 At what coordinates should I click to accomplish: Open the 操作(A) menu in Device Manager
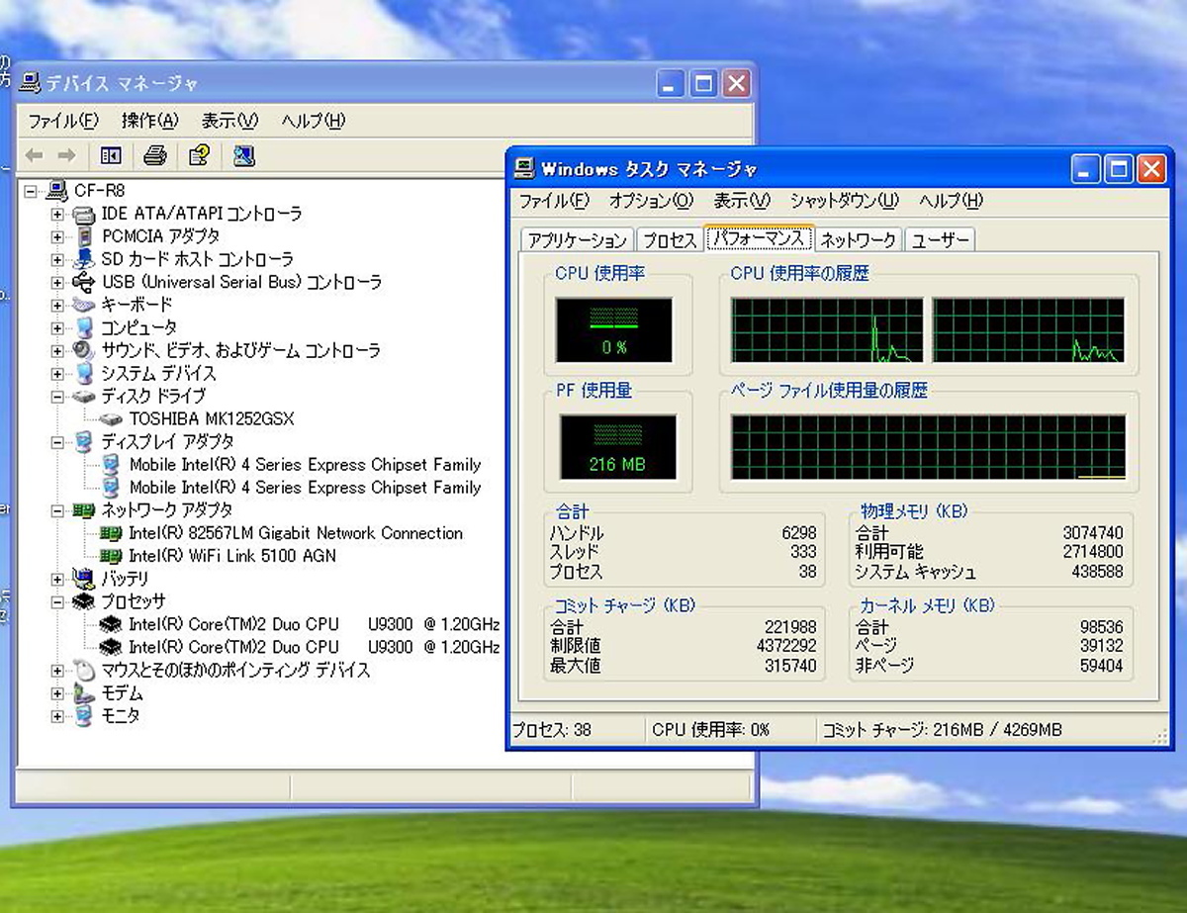[x=149, y=121]
